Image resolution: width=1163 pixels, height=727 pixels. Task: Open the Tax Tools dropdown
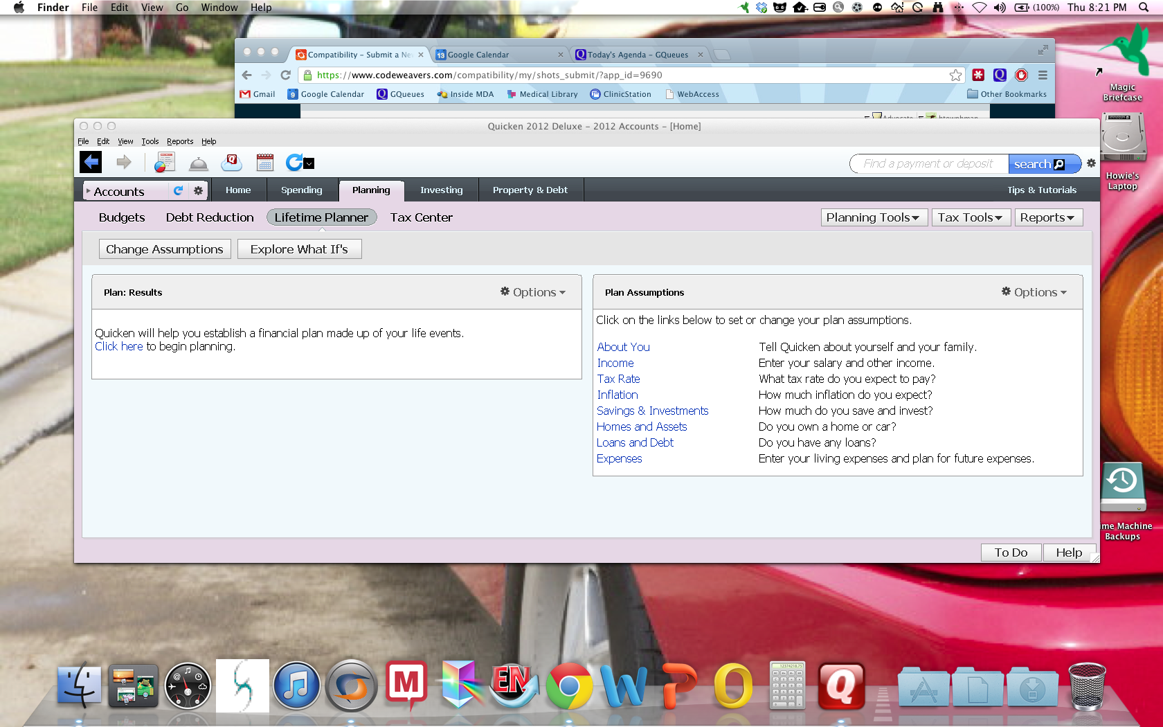pyautogui.click(x=970, y=217)
